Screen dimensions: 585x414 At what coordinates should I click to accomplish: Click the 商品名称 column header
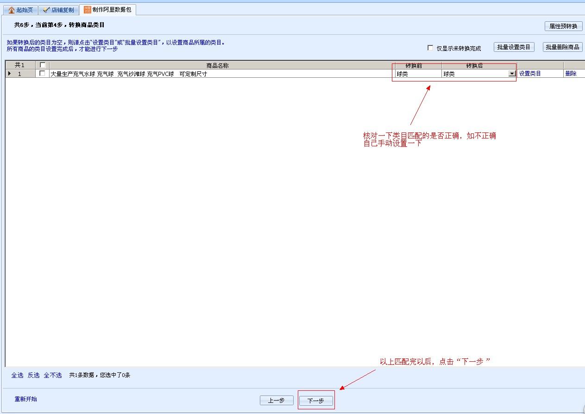(x=218, y=65)
